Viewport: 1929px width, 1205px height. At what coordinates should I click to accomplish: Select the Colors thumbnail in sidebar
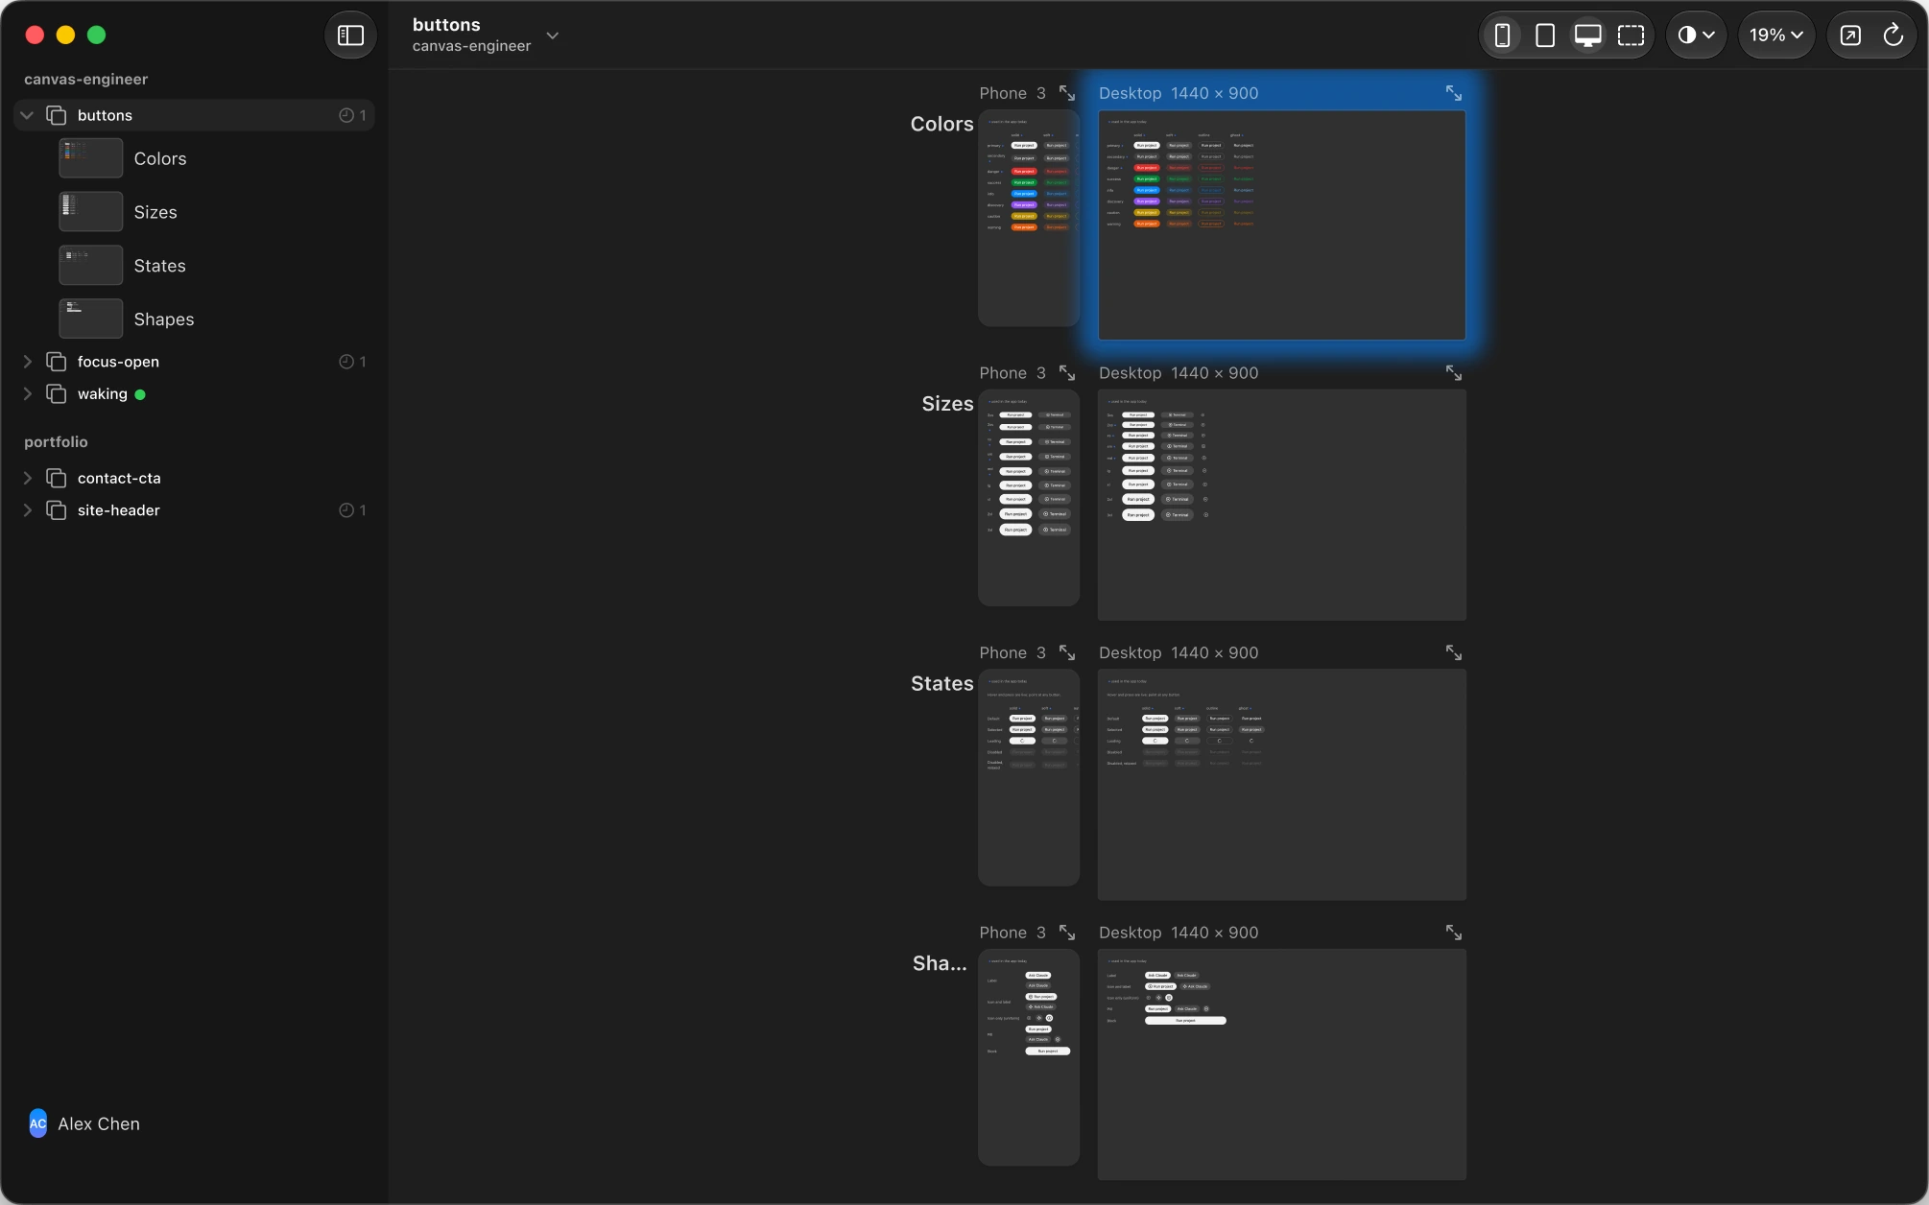(x=91, y=158)
